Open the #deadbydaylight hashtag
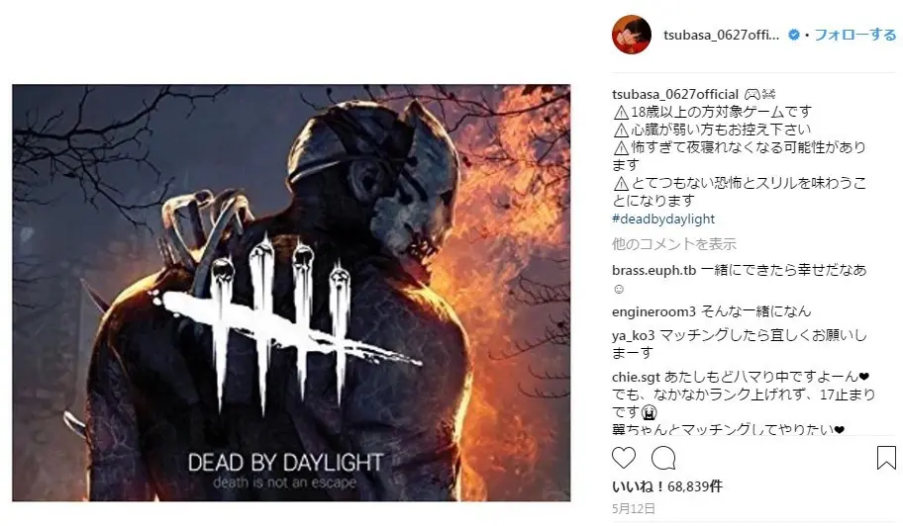Image resolution: width=903 pixels, height=526 pixels. click(662, 219)
